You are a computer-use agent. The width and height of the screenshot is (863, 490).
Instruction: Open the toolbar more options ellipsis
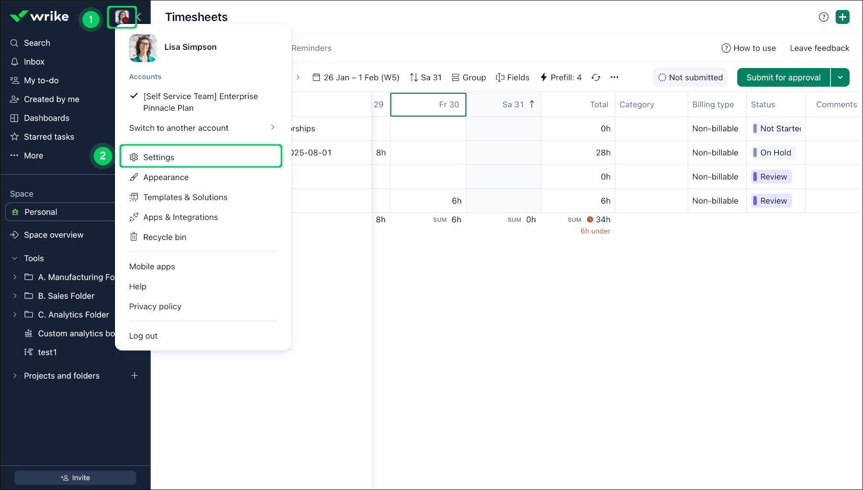click(x=614, y=77)
